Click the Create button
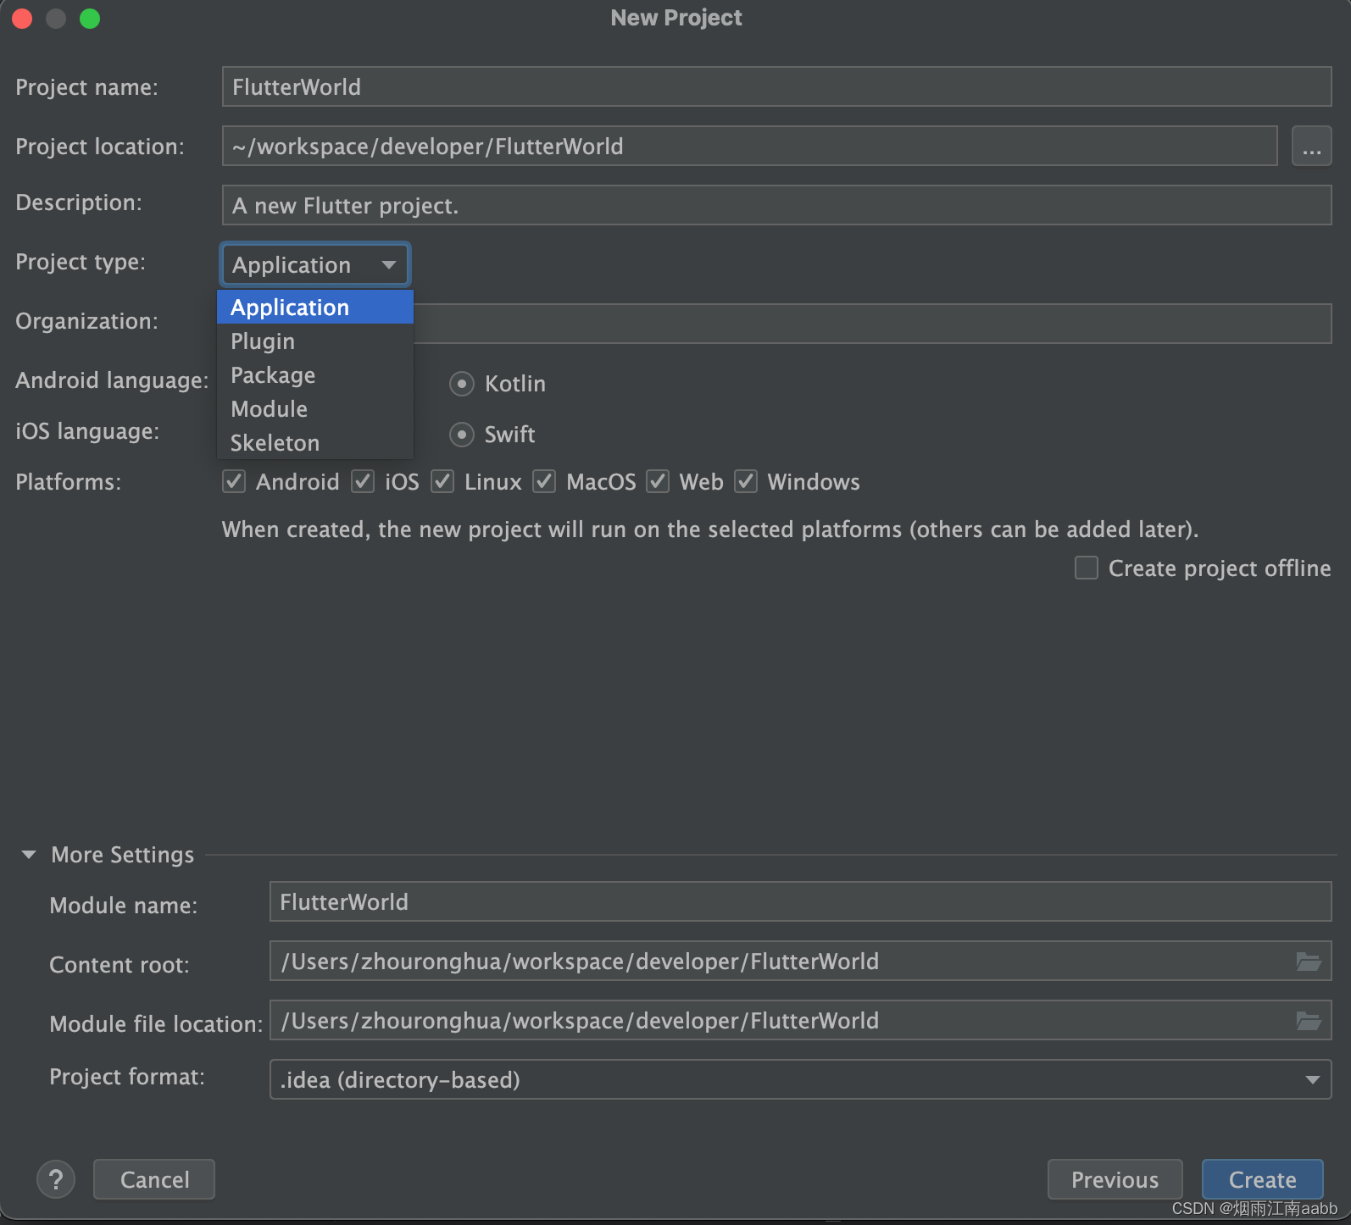 click(x=1262, y=1179)
